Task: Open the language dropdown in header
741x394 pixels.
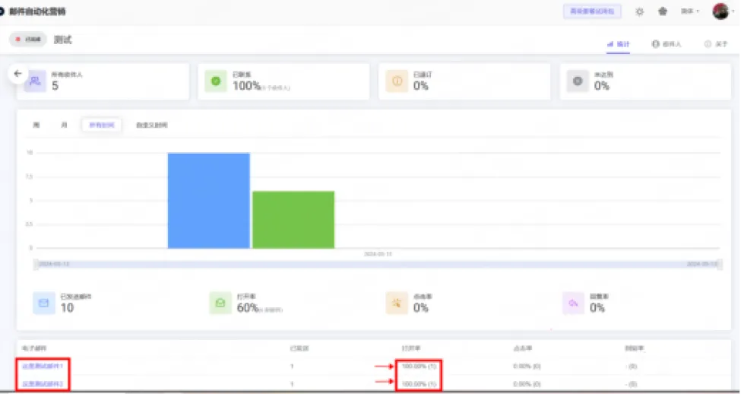Action: [x=690, y=11]
